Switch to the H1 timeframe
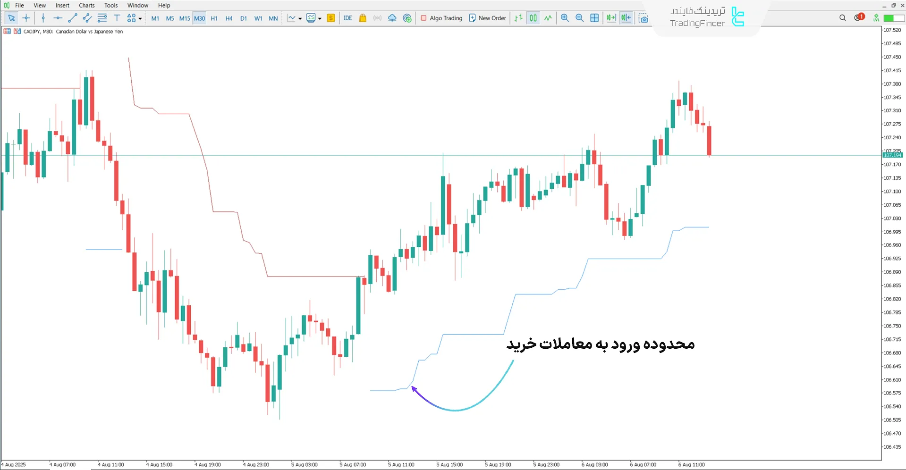This screenshot has height=470, width=906. (214, 18)
